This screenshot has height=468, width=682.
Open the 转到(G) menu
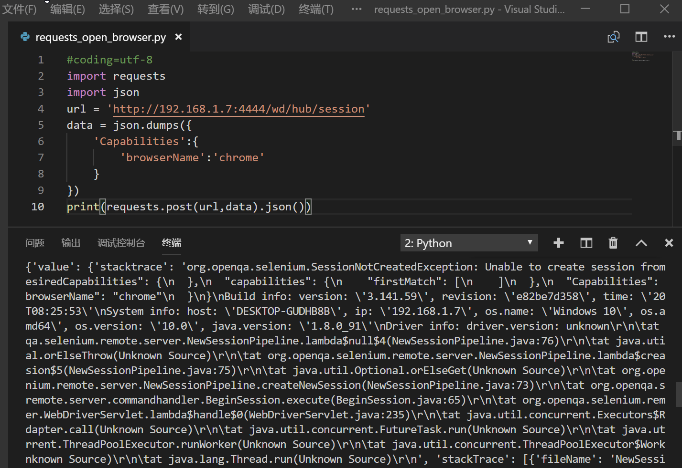tap(216, 9)
